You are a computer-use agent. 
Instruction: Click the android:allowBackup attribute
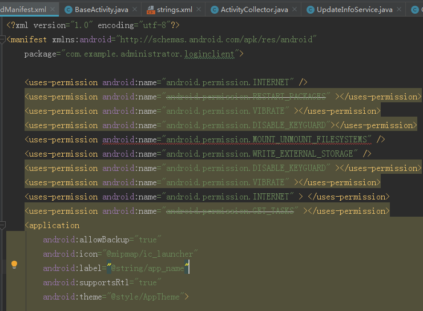point(86,240)
